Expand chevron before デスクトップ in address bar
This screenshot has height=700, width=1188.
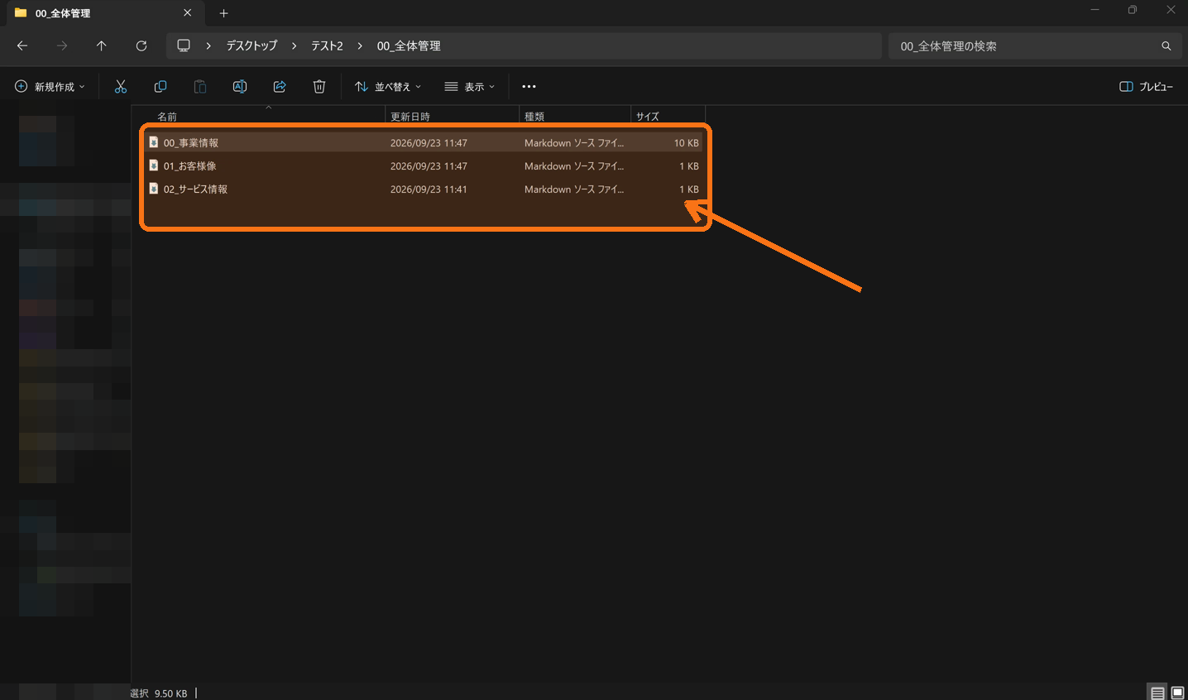click(x=208, y=46)
